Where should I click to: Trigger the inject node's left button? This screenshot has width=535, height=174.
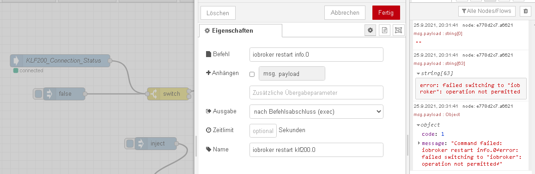click(x=130, y=144)
